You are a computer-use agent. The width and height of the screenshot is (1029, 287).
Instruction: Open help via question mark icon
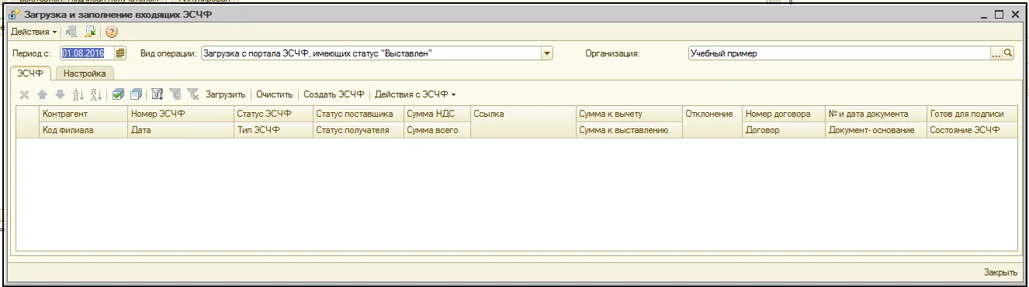[112, 32]
